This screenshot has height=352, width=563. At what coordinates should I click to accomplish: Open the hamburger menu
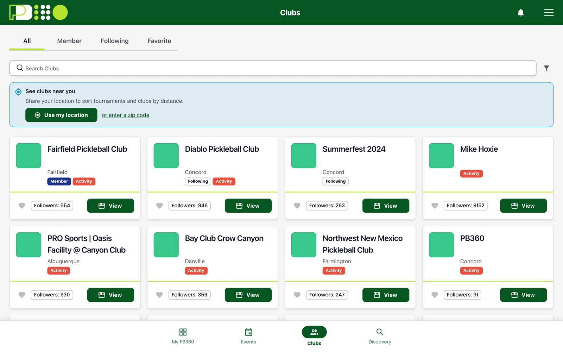(549, 13)
